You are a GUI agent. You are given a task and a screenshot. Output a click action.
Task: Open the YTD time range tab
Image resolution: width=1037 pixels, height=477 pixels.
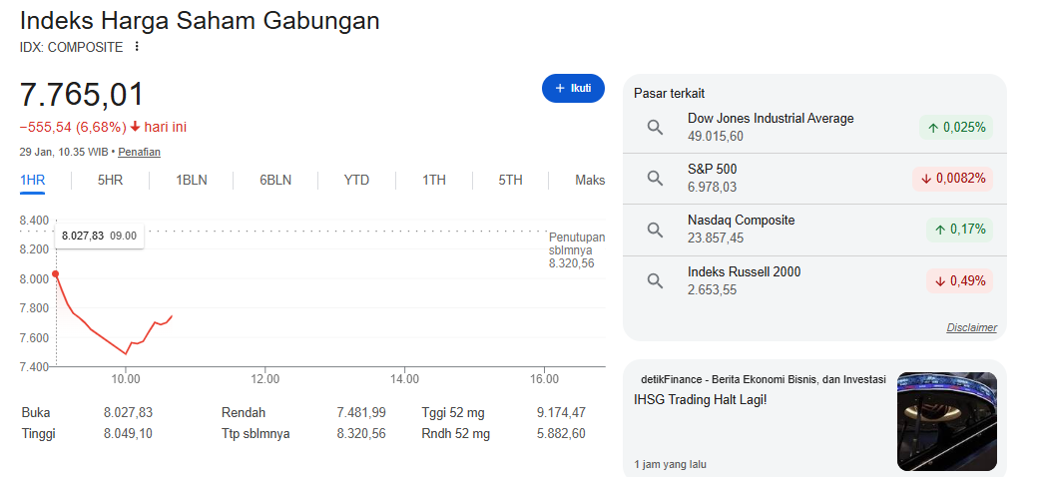(356, 180)
